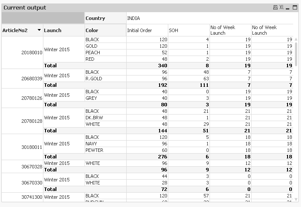Image resolution: width=301 pixels, height=207 pixels.
Task: Send table to Excel via XL icon
Action: [281, 7]
